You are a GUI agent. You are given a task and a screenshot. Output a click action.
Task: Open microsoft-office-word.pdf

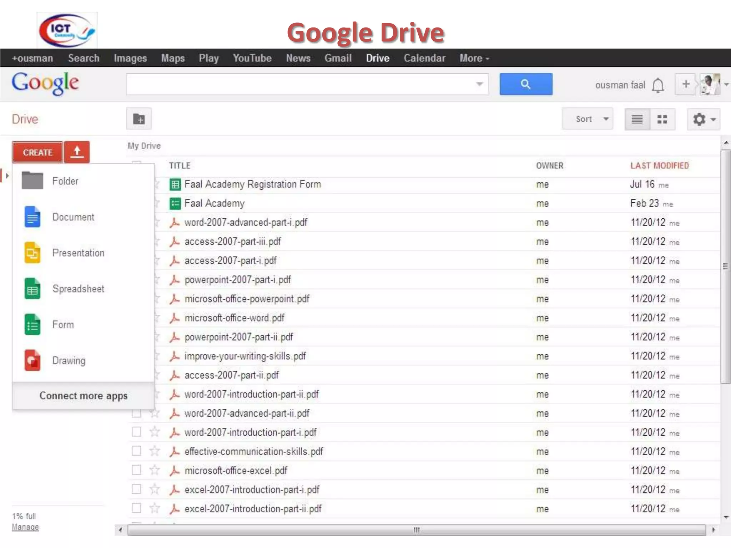[x=234, y=318]
